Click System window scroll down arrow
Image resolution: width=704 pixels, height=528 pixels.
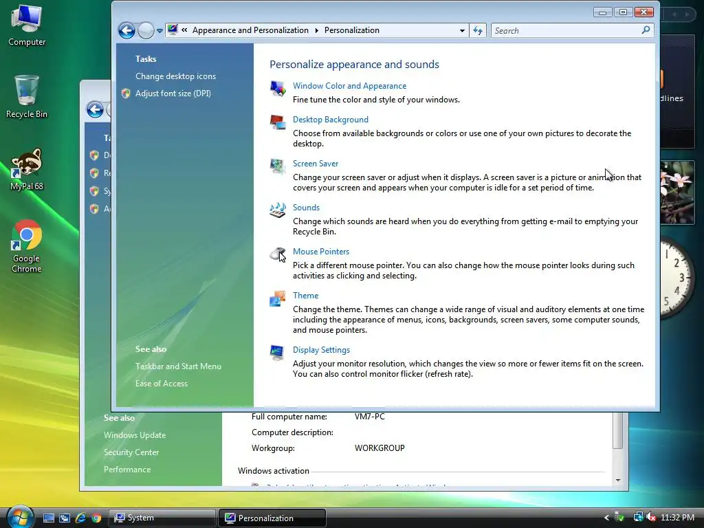click(x=618, y=480)
